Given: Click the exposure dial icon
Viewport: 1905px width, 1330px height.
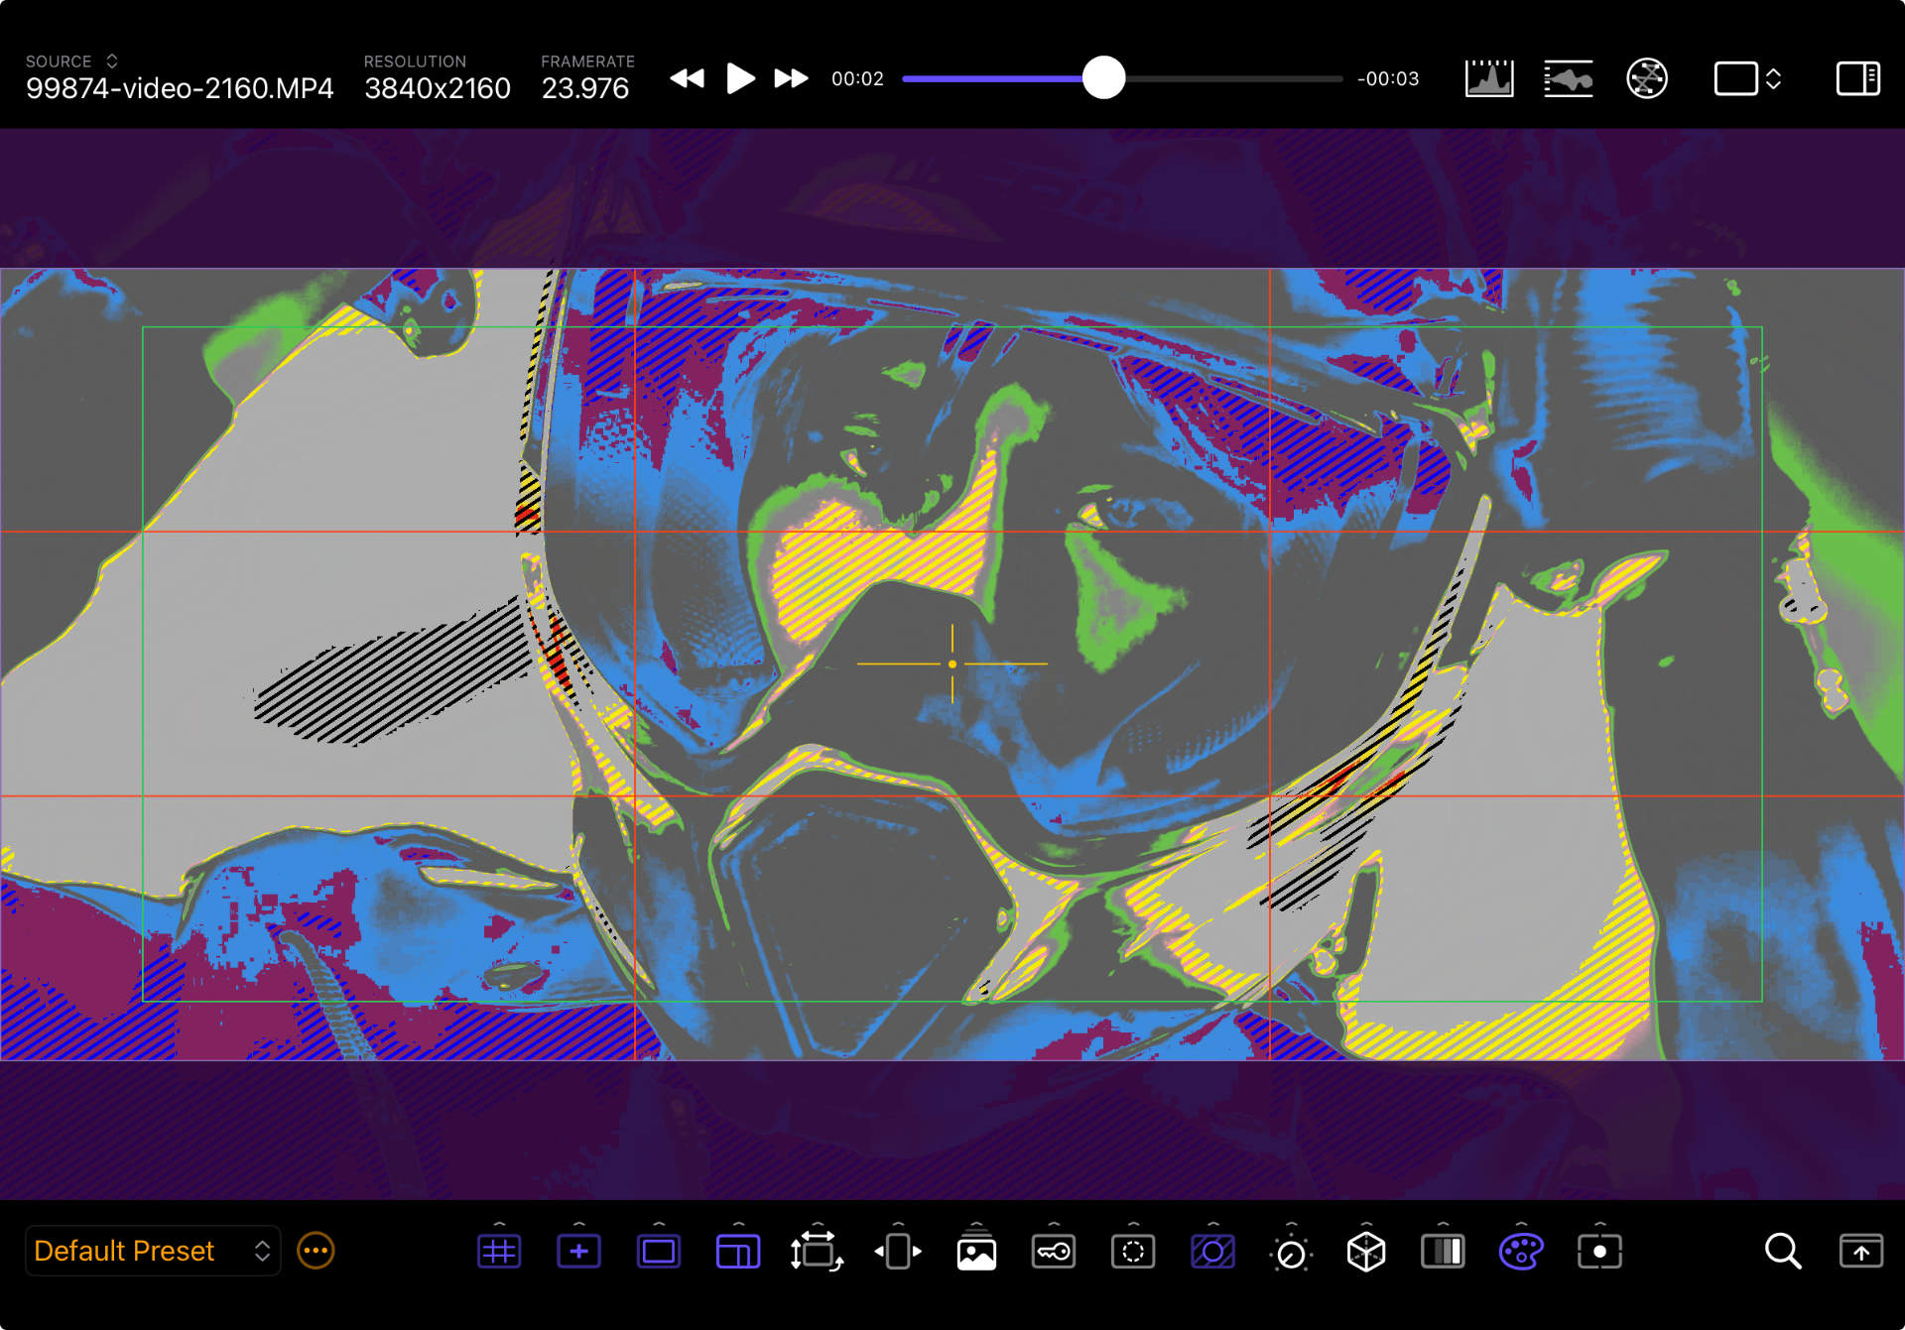Looking at the screenshot, I should click(x=1290, y=1253).
